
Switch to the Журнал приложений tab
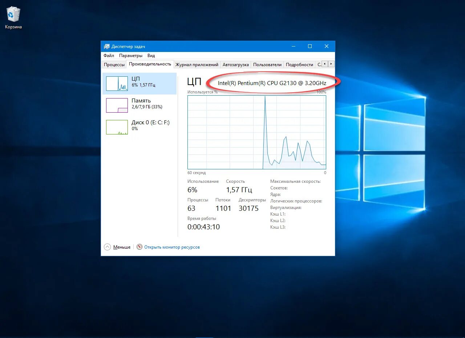(x=197, y=65)
